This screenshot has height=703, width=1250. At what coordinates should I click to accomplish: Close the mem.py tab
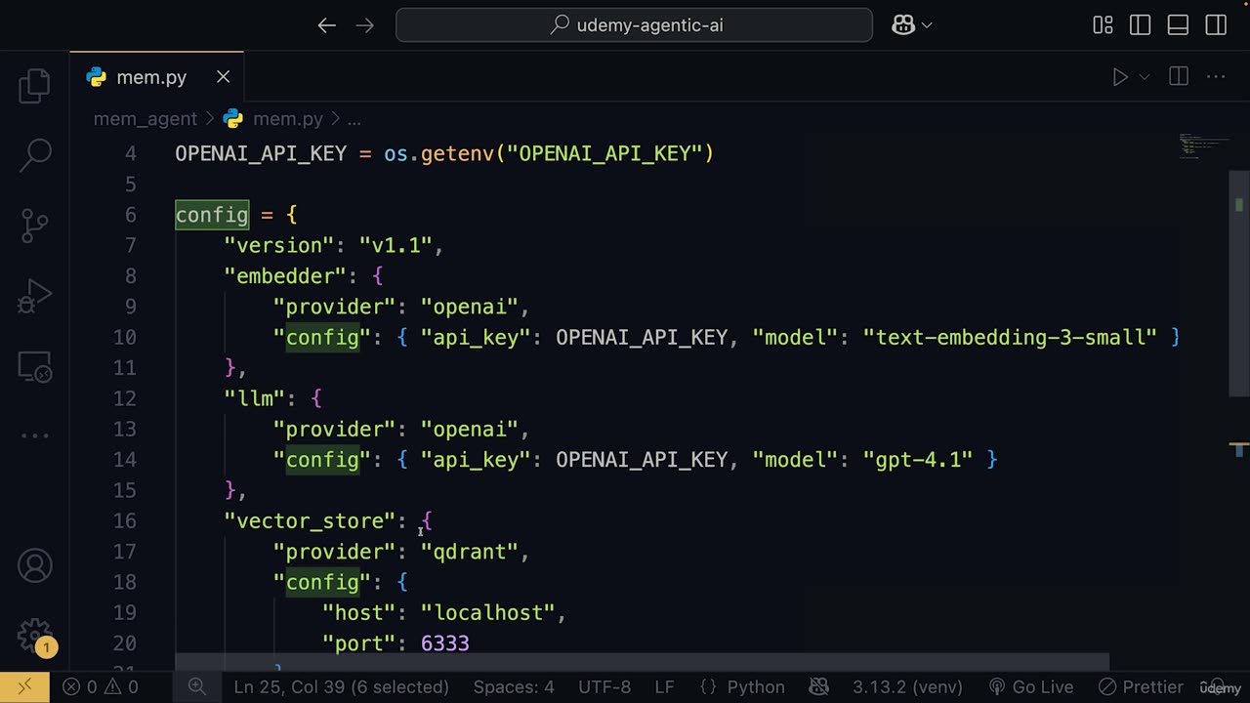pos(223,77)
